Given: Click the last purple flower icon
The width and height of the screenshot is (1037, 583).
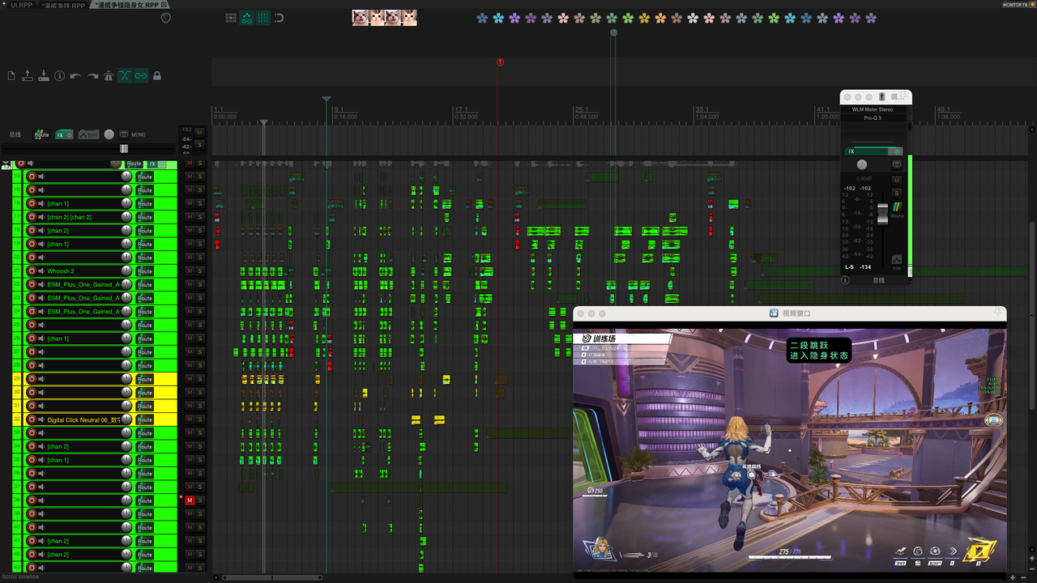Looking at the screenshot, I should 872,18.
